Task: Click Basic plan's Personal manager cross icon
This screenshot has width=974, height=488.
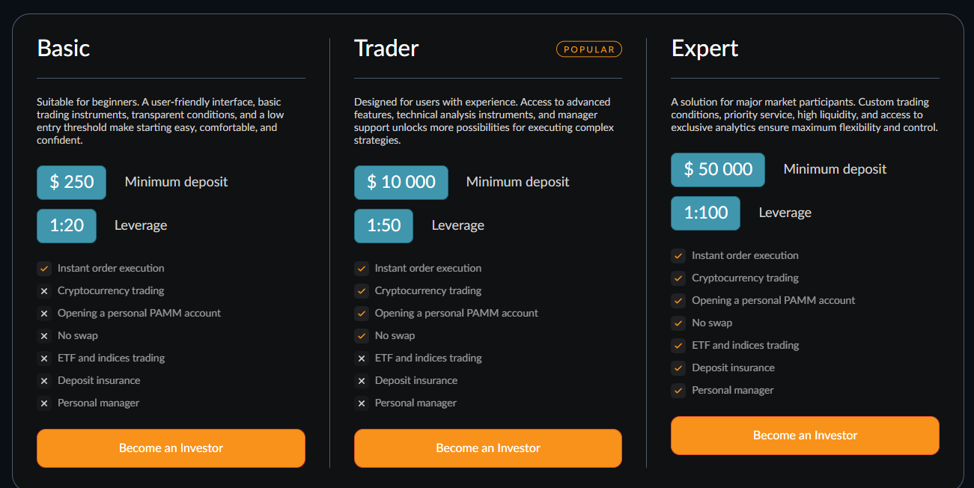Action: click(x=44, y=403)
